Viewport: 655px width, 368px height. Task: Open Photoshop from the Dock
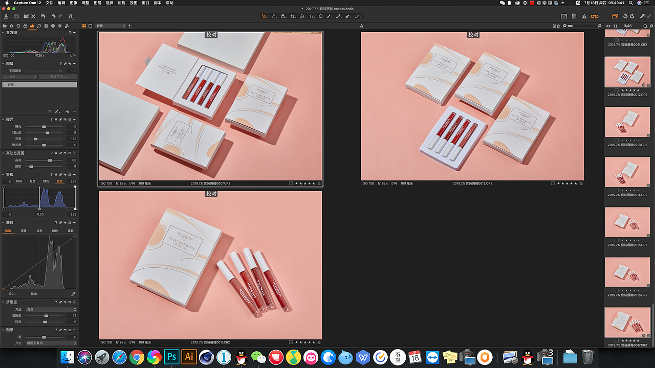(171, 357)
